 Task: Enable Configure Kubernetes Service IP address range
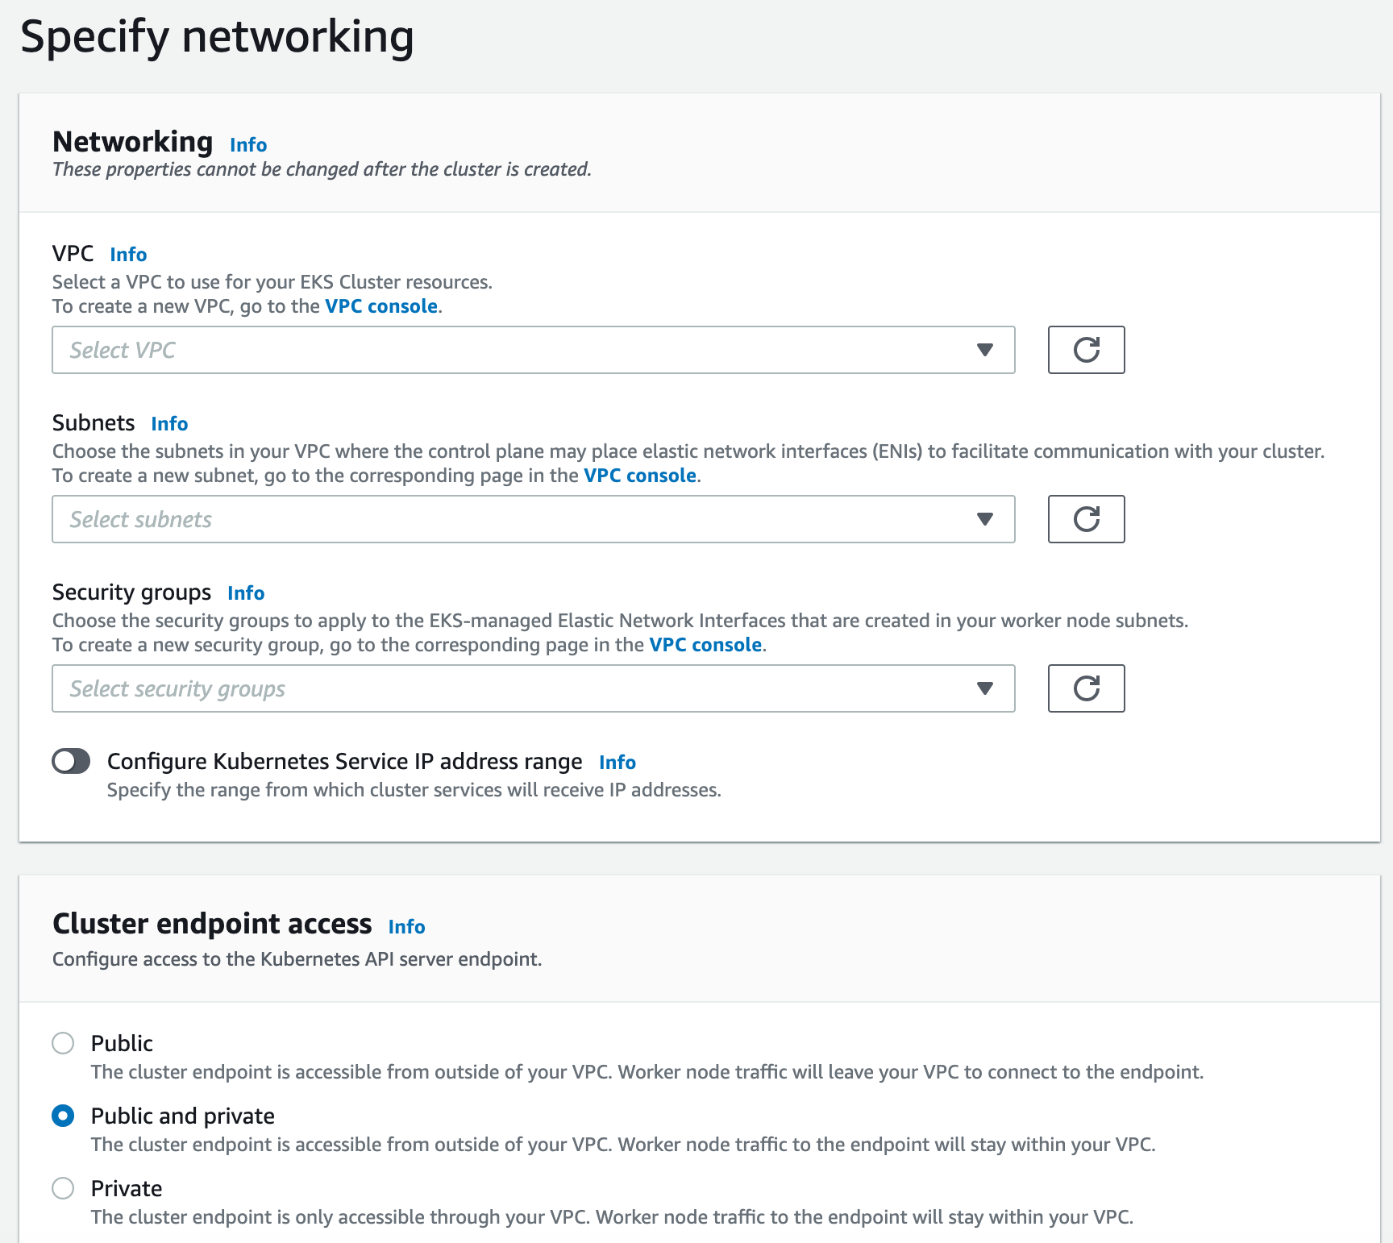point(71,761)
